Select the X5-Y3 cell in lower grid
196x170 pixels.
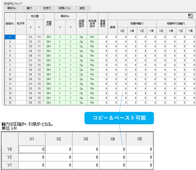(x=140, y=149)
